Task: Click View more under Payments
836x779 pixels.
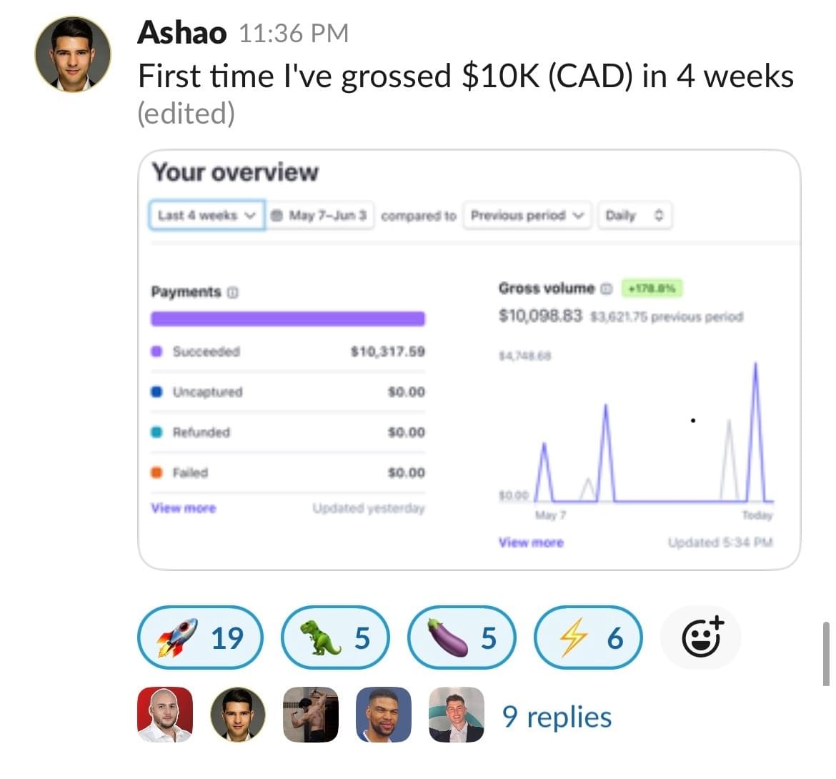Action: [x=183, y=508]
